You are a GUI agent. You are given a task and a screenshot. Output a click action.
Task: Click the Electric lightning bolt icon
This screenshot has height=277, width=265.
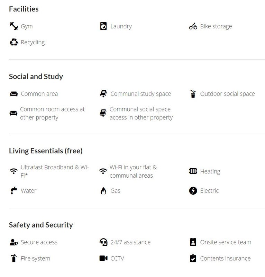coord(193,191)
